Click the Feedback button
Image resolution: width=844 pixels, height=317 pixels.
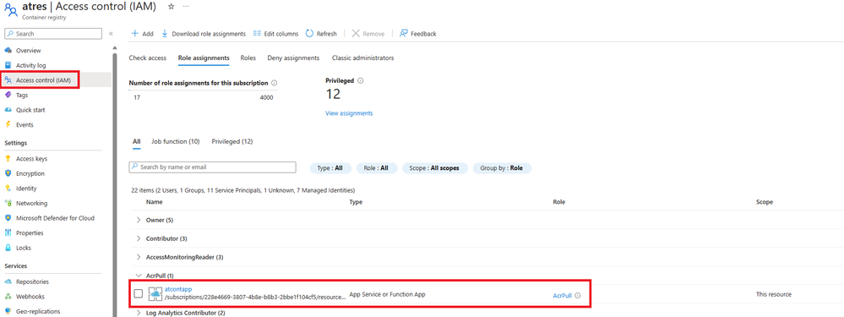[x=417, y=33]
